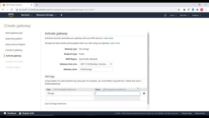Open Chrome three-dot menu
Image resolution: width=209 pixels, height=118 pixels.
pos(206,10)
